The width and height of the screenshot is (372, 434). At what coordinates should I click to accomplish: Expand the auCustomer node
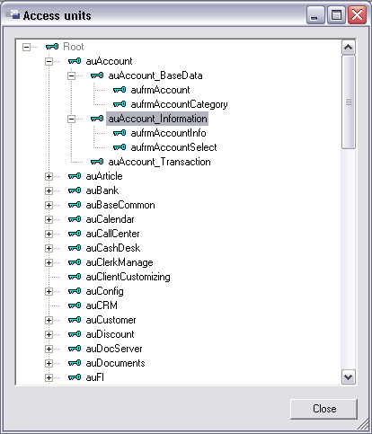[49, 320]
